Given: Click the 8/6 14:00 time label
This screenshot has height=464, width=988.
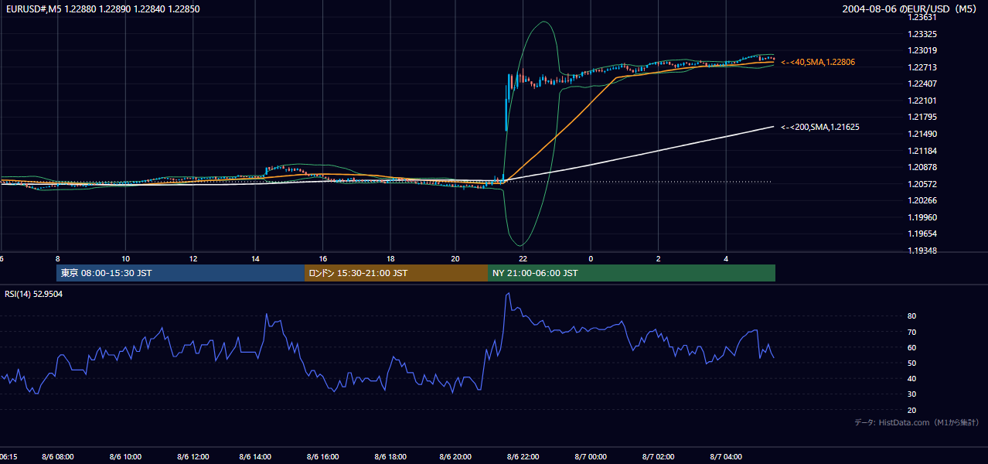Looking at the screenshot, I should [256, 457].
